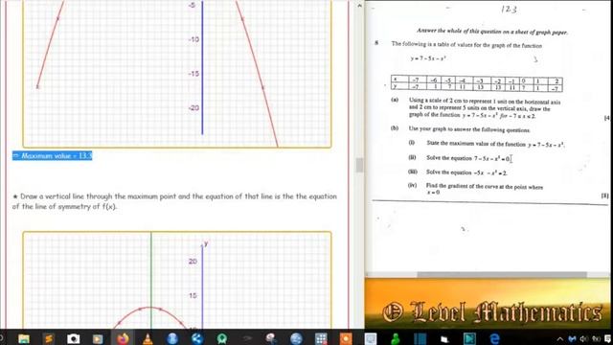Click the highlighted 'Maximum value = 13.3' text
The height and width of the screenshot is (345, 613).
pos(53,155)
